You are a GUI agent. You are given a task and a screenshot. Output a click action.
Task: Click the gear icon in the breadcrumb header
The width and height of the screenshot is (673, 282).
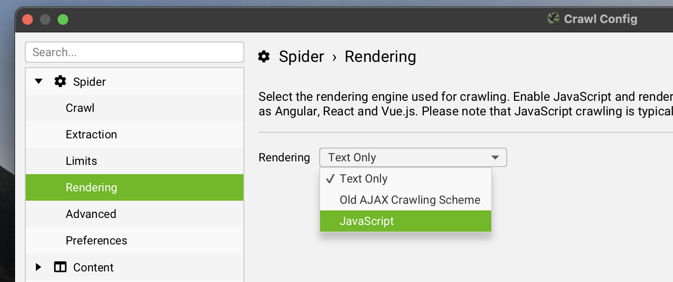(x=264, y=57)
